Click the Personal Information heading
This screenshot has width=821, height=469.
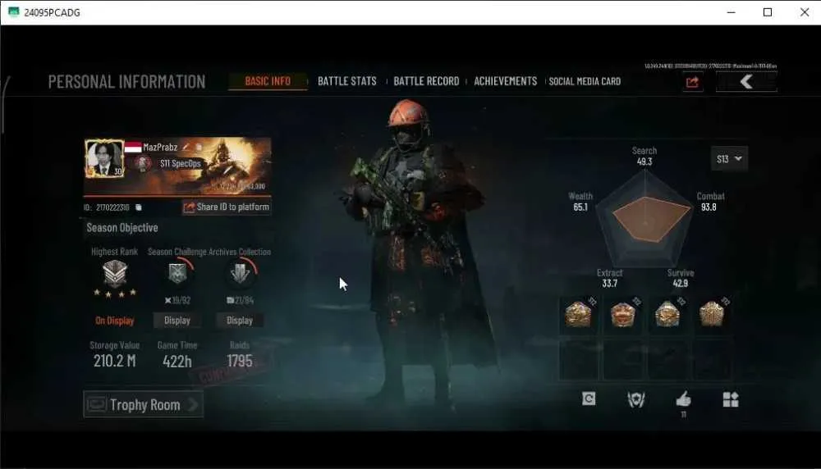pyautogui.click(x=126, y=81)
